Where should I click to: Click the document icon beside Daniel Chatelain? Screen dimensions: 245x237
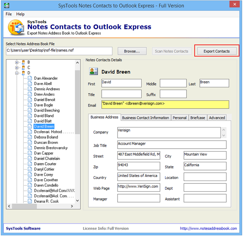(x=30, y=159)
